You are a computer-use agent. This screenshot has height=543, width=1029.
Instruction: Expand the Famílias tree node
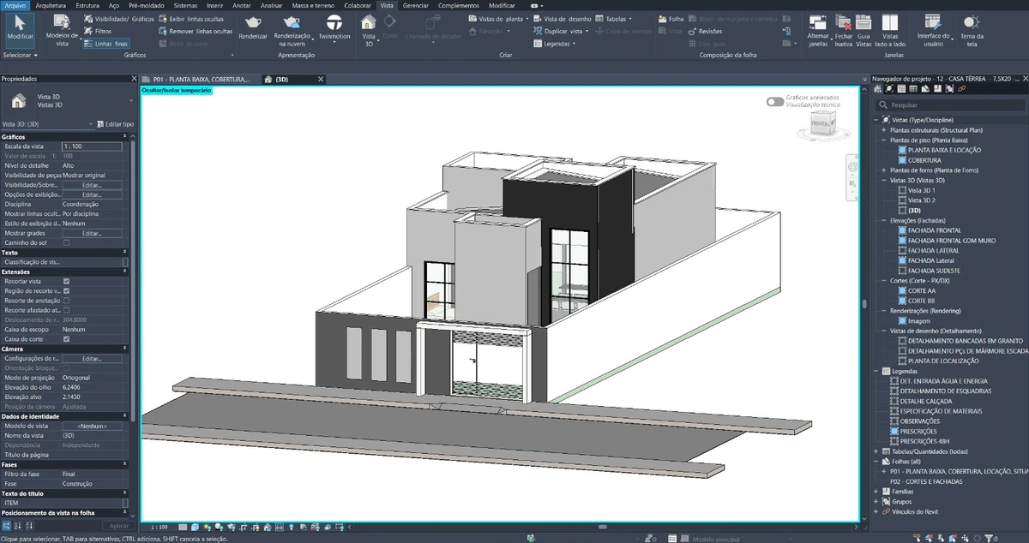876,492
